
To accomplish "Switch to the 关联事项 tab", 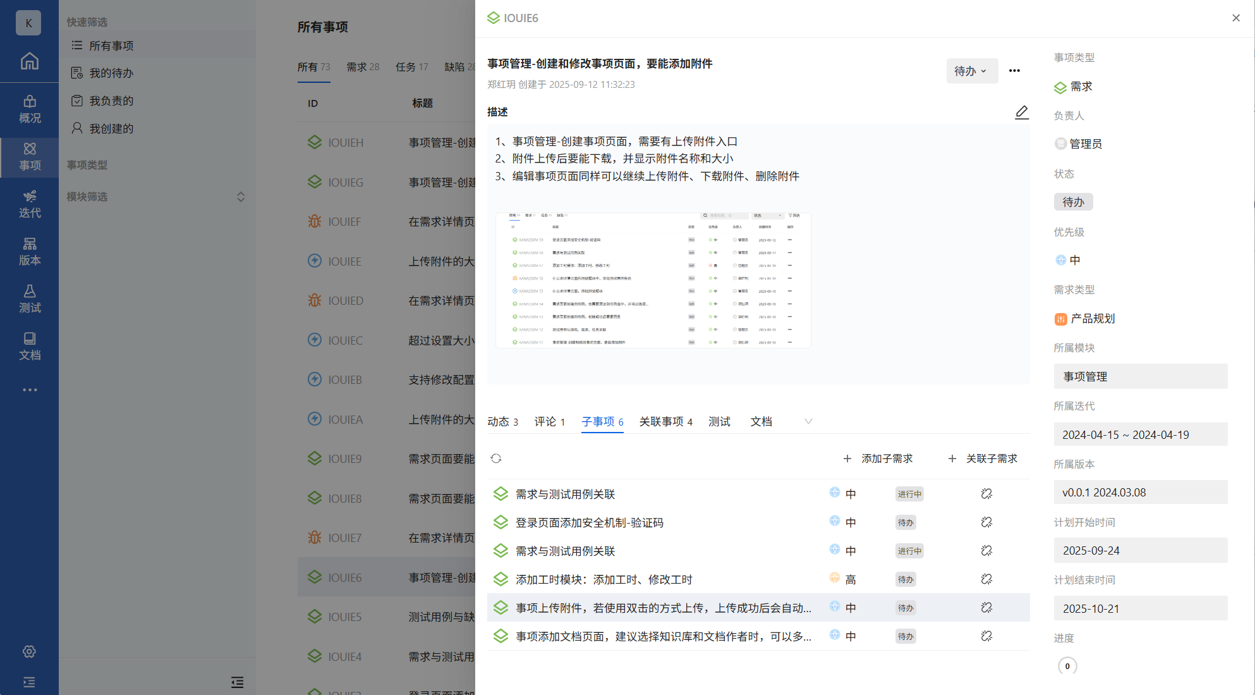I will click(665, 421).
